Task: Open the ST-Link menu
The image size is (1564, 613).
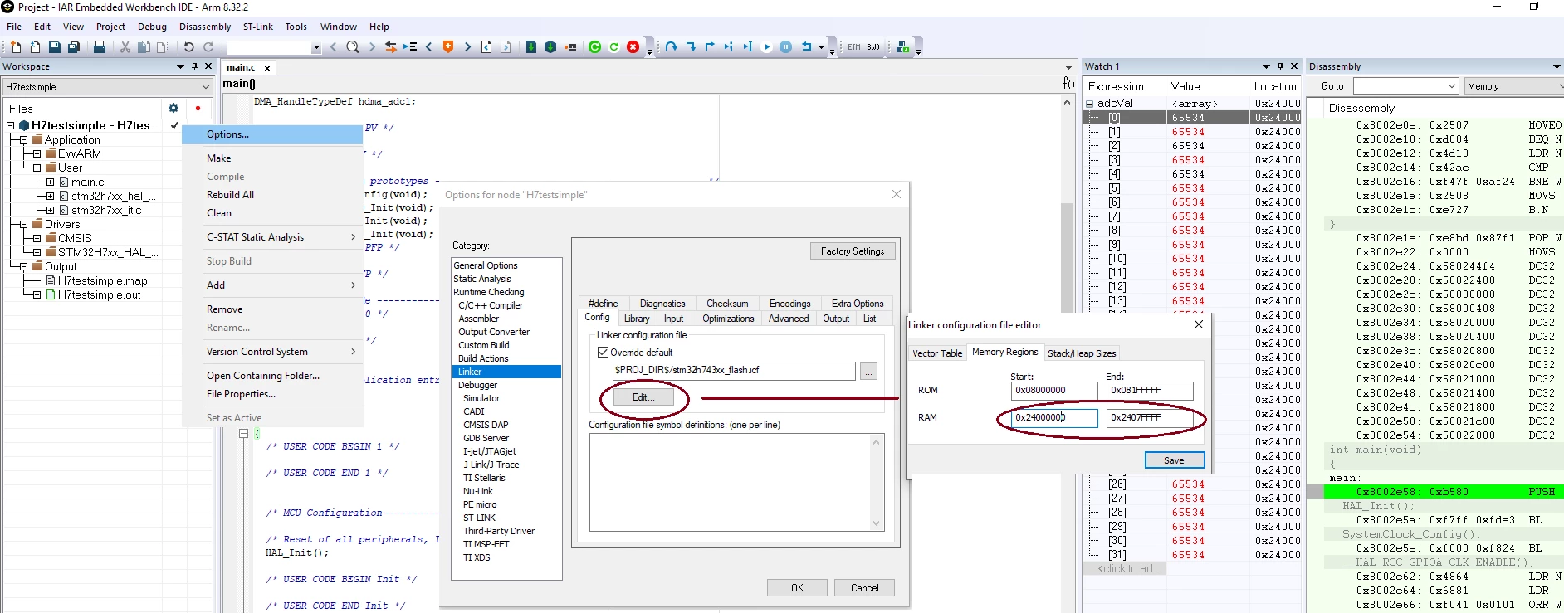Action: point(258,27)
